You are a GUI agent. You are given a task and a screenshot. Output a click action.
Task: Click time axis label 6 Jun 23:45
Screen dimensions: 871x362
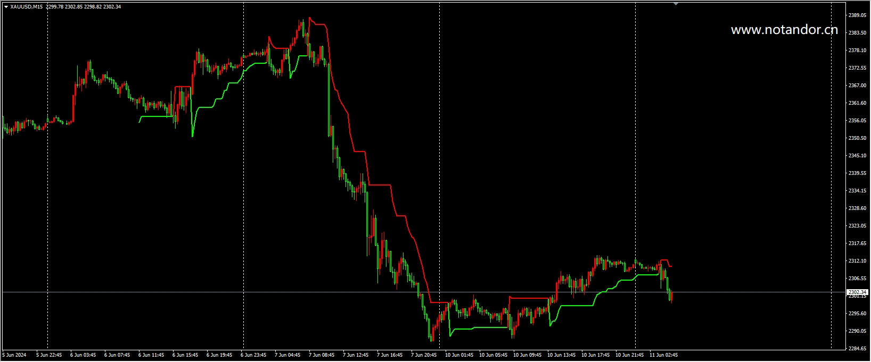point(253,355)
